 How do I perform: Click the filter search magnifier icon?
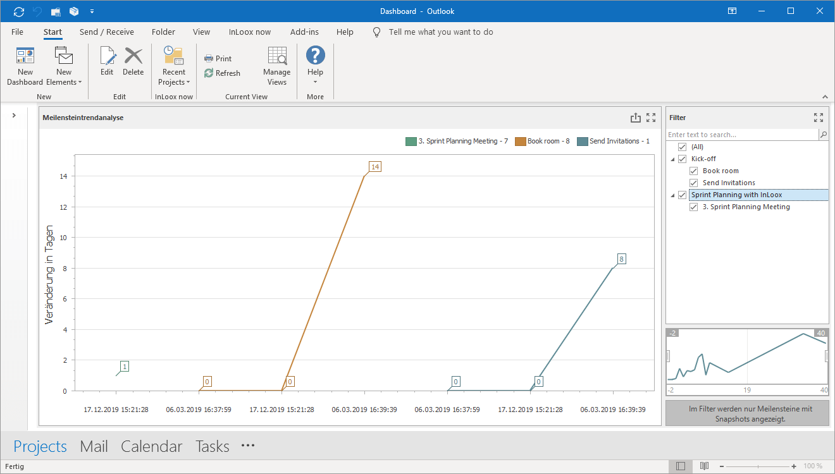(823, 135)
